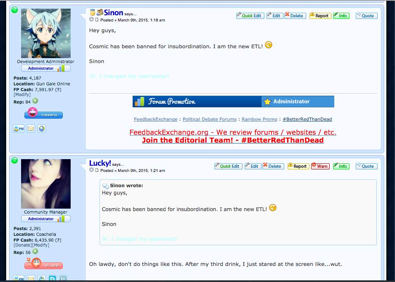Click the quote icon beside 'Sinon wrote:'

[105, 186]
